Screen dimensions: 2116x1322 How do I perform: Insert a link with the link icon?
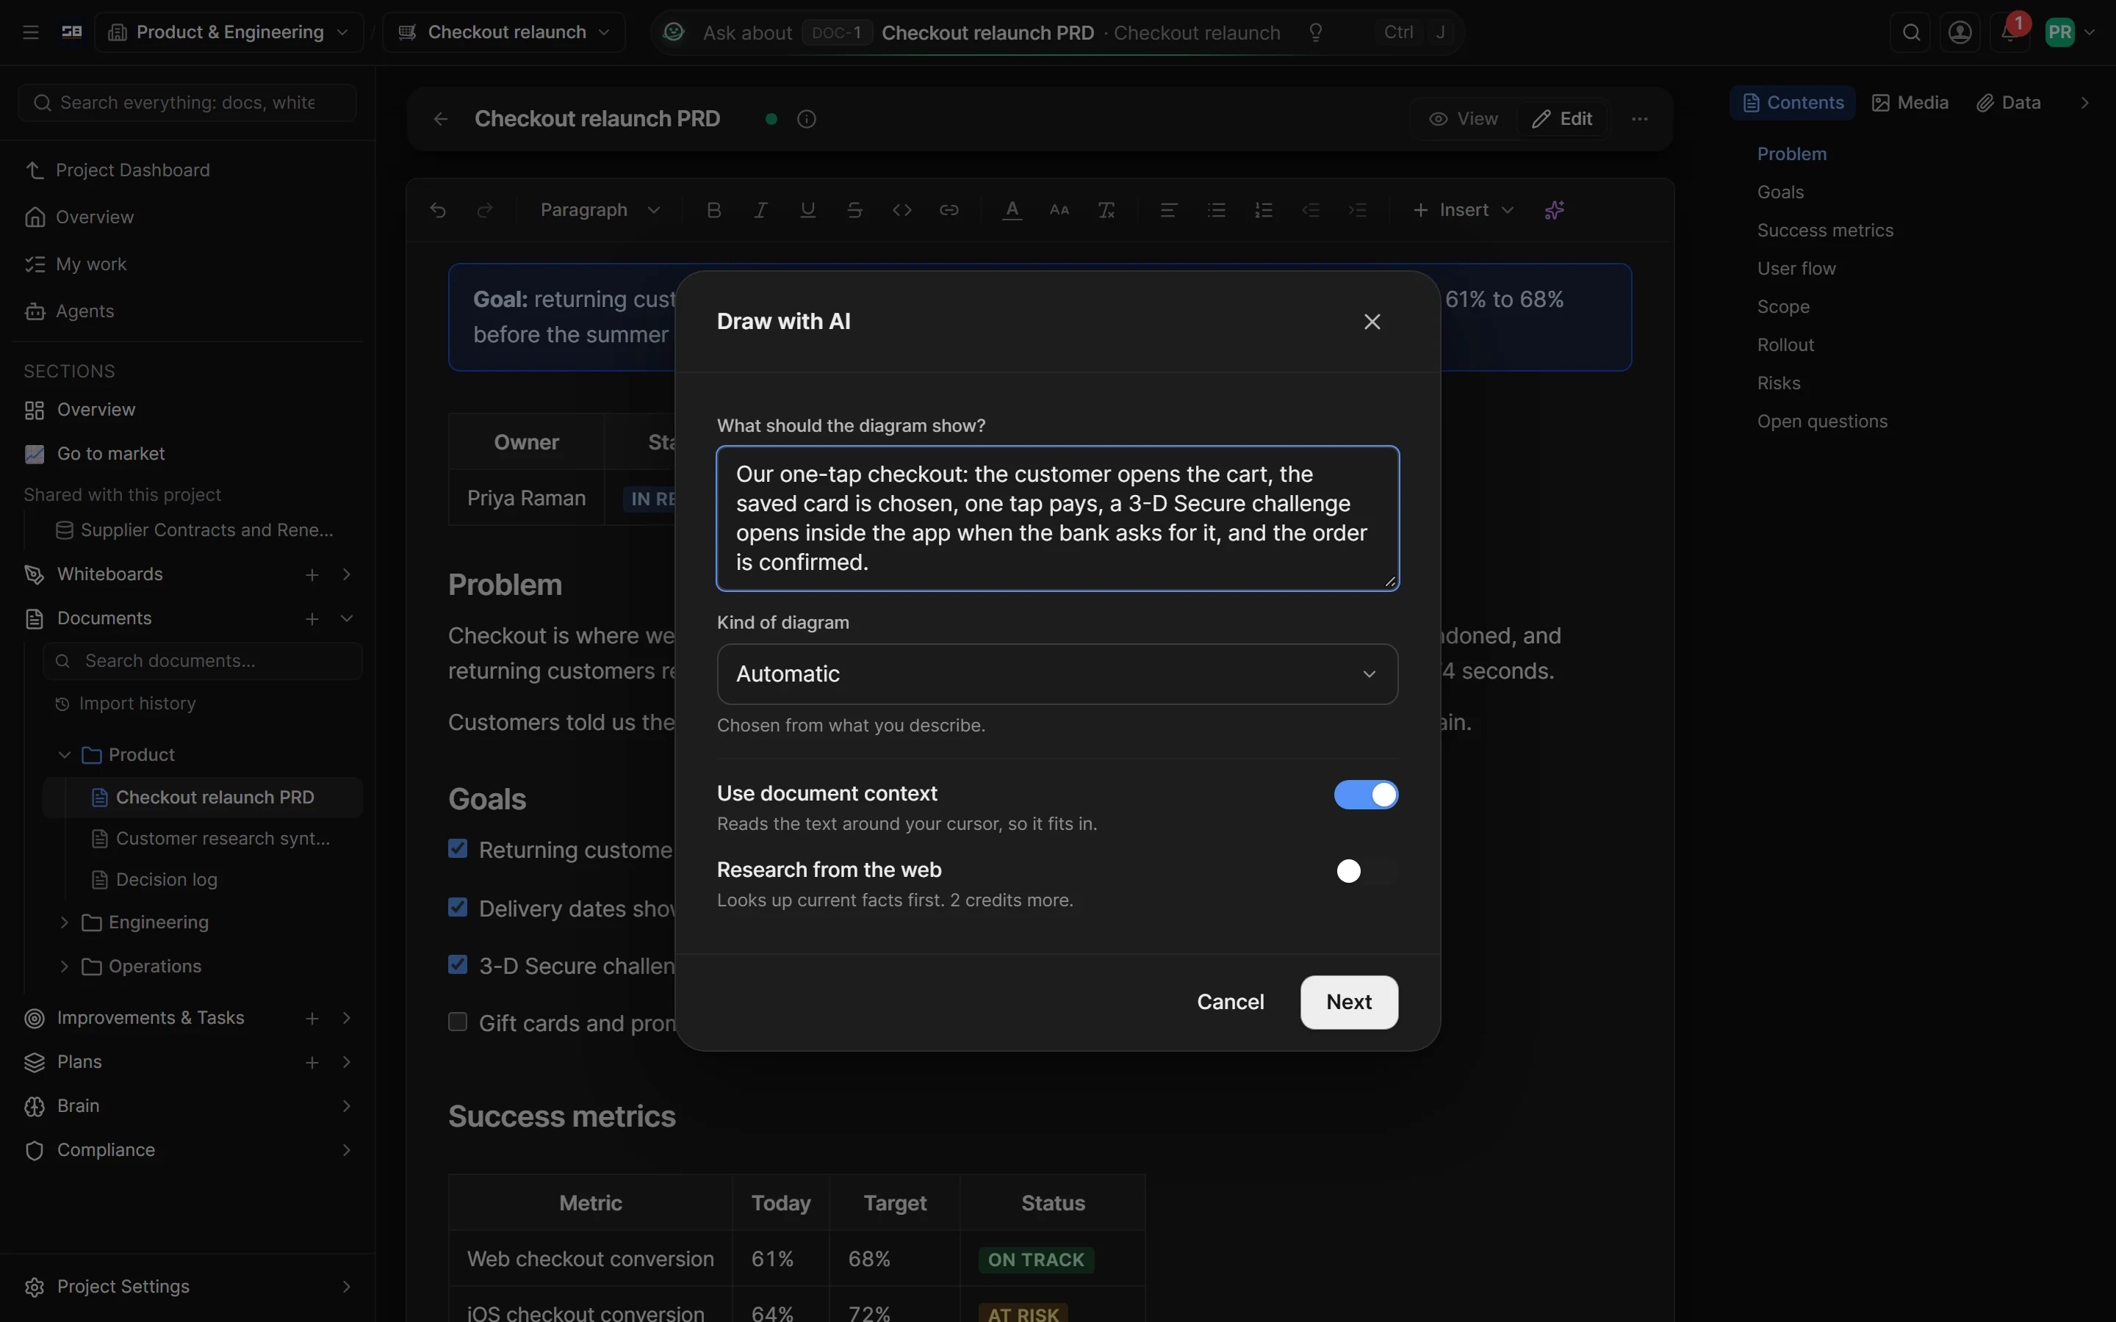(x=949, y=210)
